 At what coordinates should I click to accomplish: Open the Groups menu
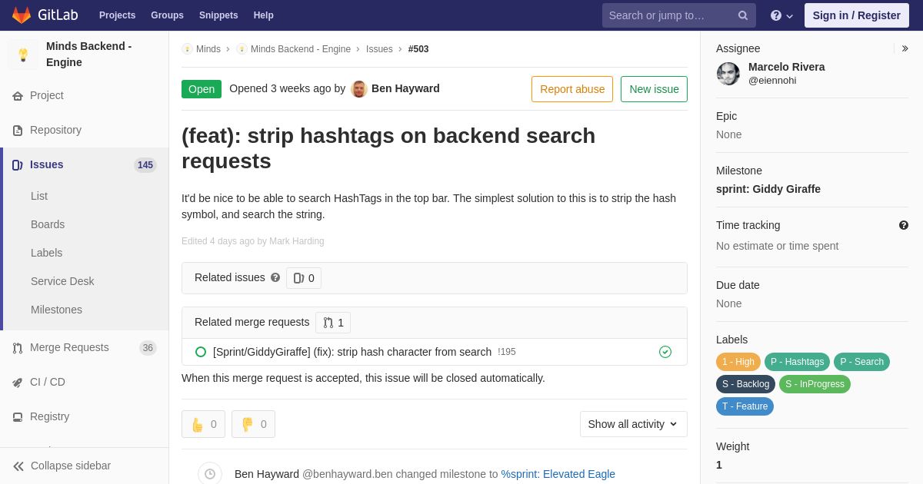[x=167, y=15]
